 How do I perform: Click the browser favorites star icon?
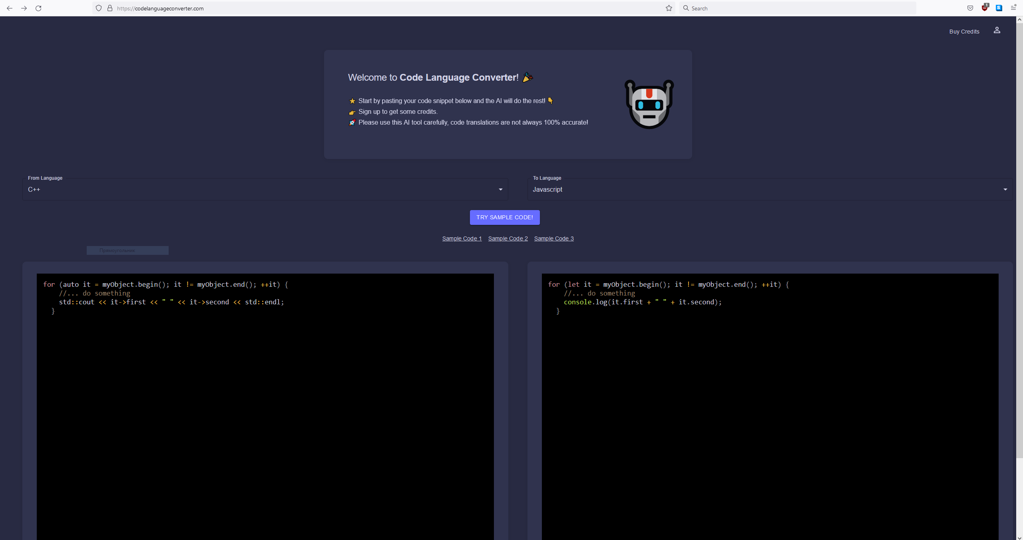(669, 8)
